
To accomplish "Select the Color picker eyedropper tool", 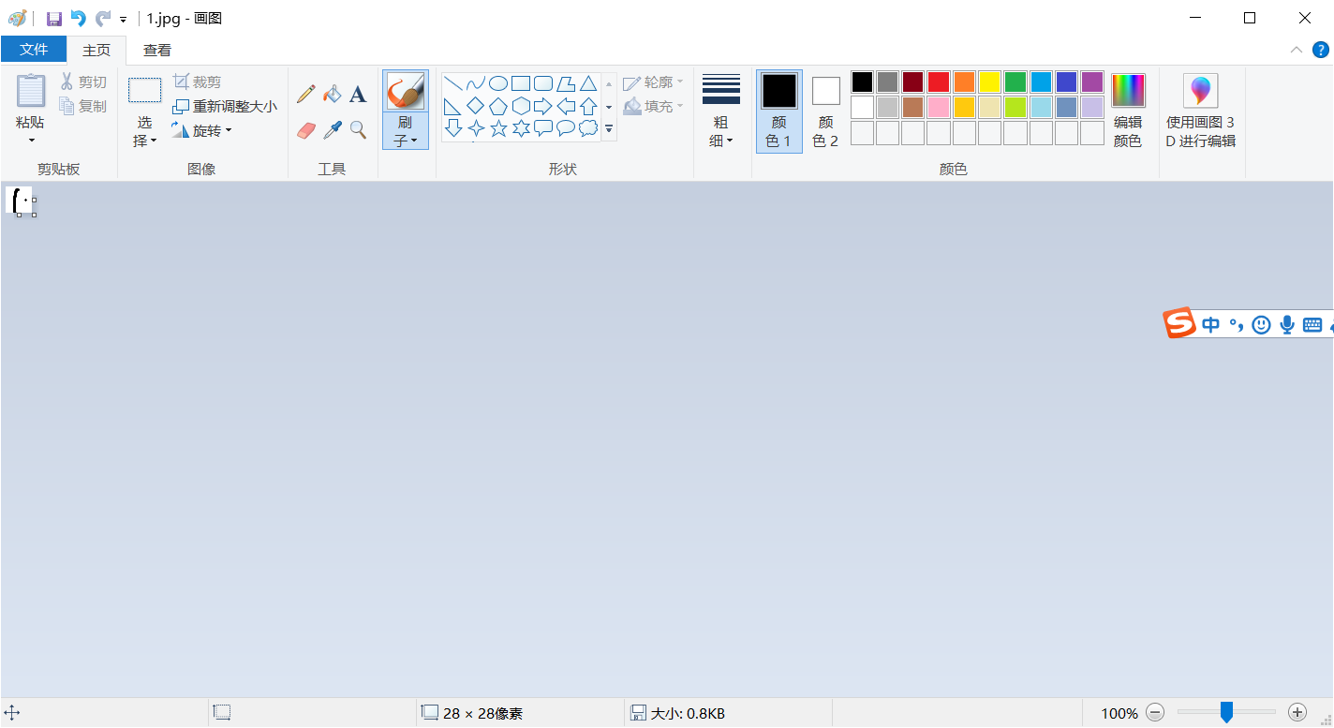I will 332,129.
